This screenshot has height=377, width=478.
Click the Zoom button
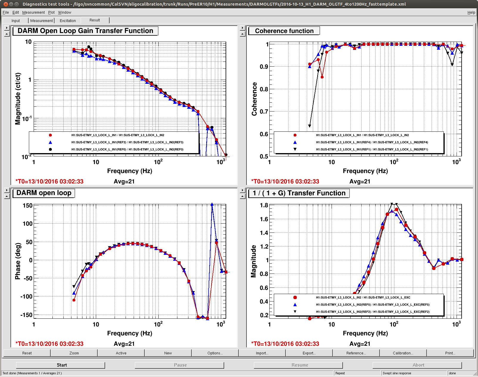tap(74, 353)
